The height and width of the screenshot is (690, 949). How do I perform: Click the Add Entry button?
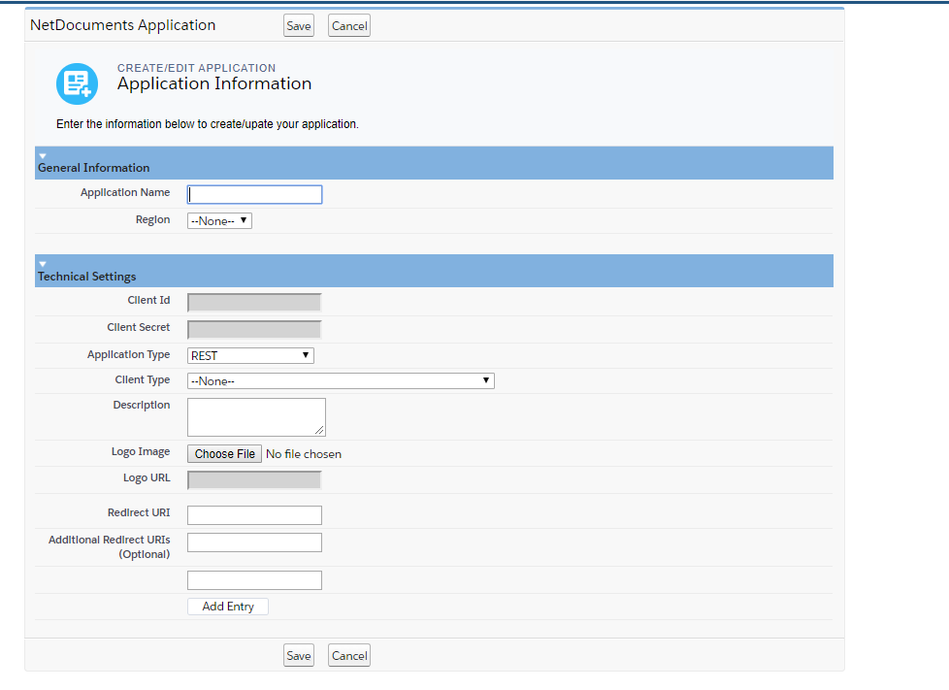pyautogui.click(x=228, y=607)
